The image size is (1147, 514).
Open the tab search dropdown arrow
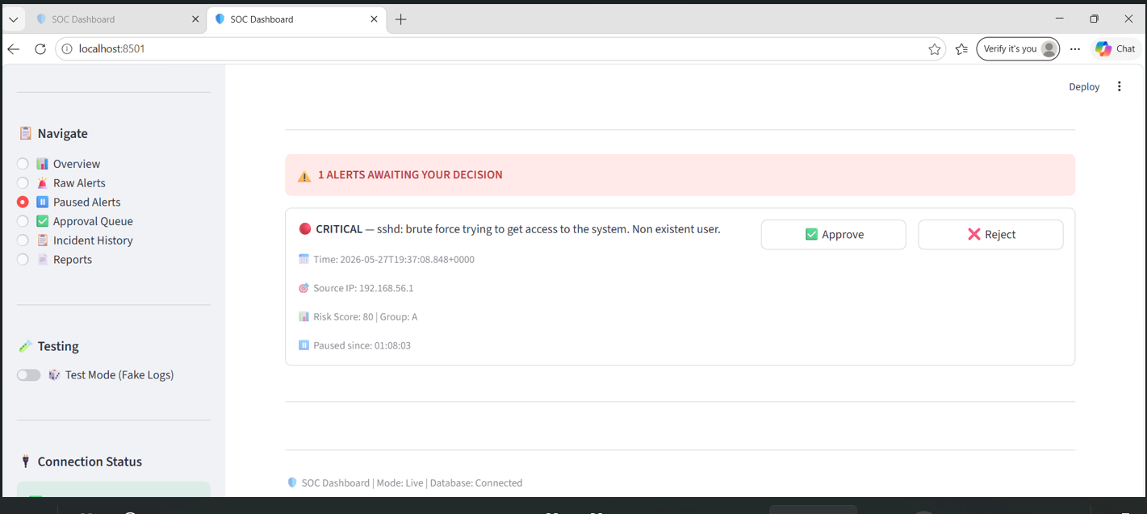[14, 19]
